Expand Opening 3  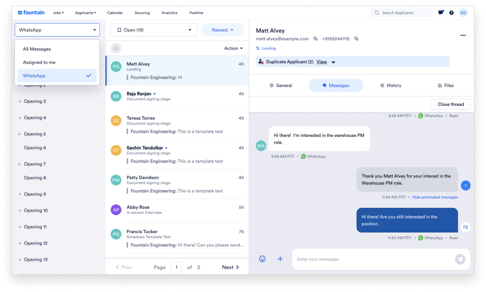click(20, 101)
